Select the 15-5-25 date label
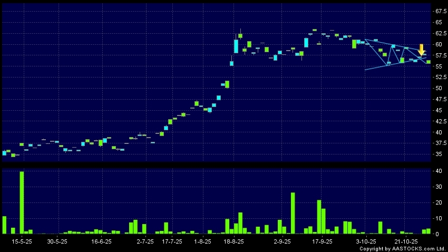This screenshot has height=252, width=448. pos(22,241)
